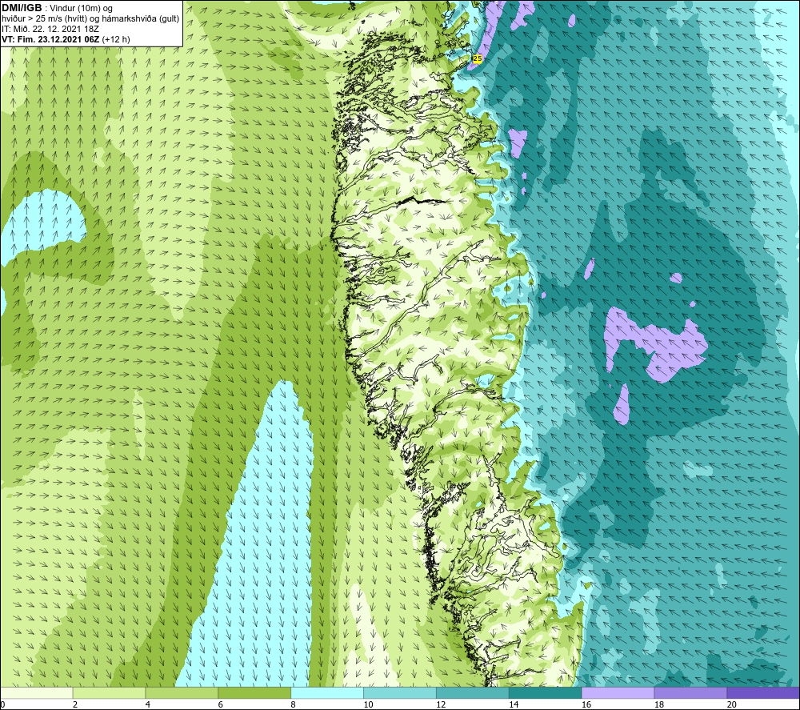Click the scale label '14'
800x710 pixels.
click(514, 704)
